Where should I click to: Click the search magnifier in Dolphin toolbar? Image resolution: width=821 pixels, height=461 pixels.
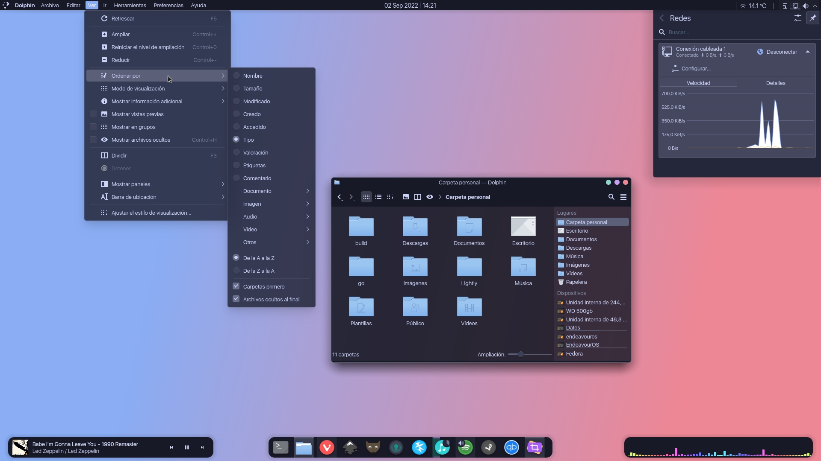point(611,197)
